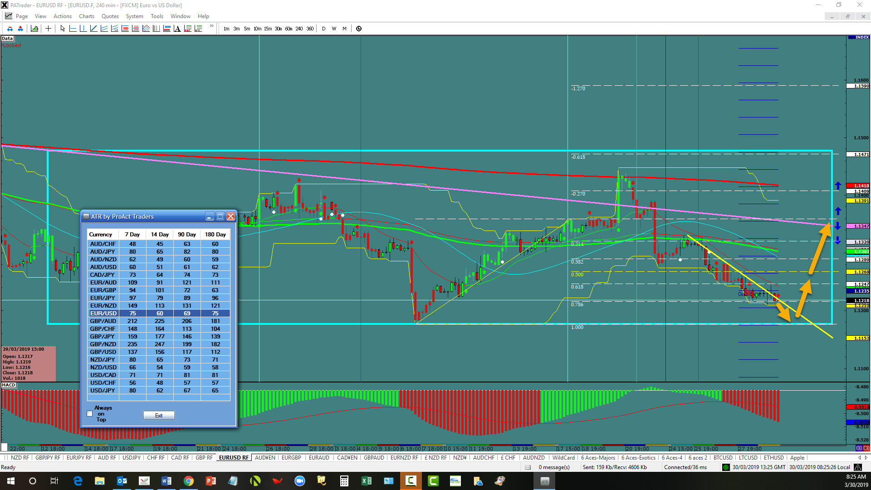Set chart to 240 minute timeframe
This screenshot has height=490, width=871.
299,29
